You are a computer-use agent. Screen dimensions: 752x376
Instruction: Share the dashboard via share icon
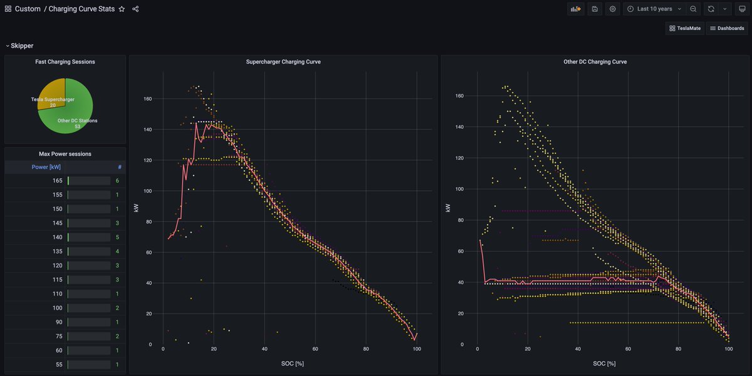click(x=135, y=9)
